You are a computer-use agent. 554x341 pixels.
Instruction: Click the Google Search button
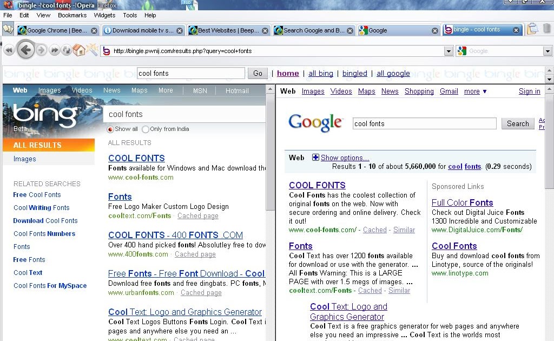(518, 123)
